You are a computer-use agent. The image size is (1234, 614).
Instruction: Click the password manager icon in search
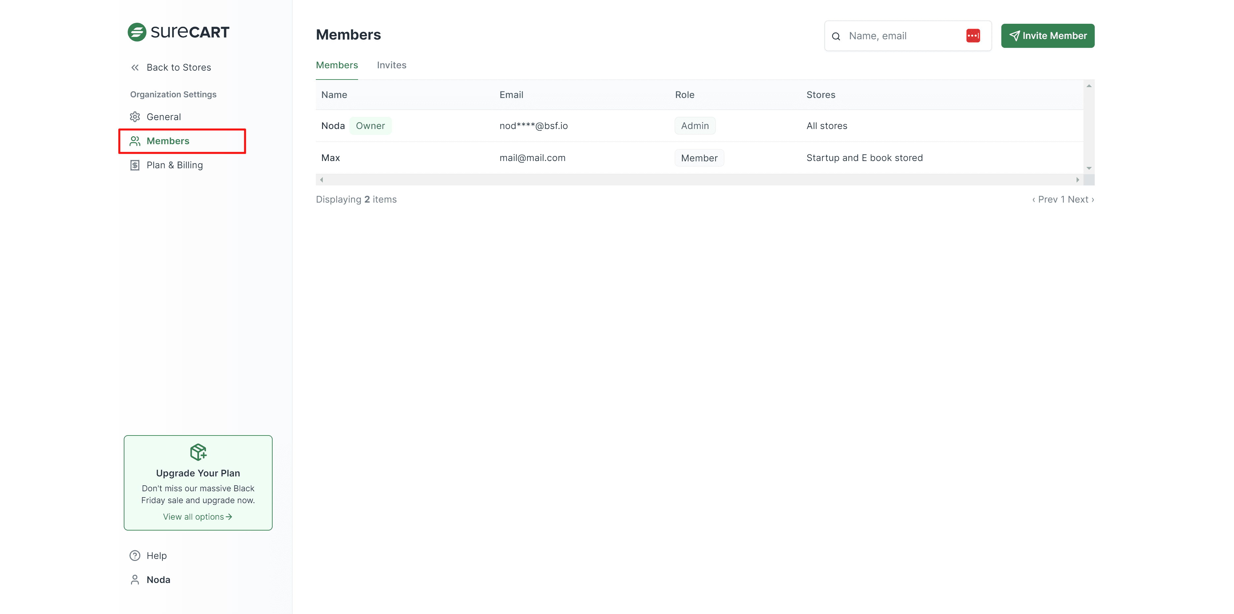coord(972,36)
